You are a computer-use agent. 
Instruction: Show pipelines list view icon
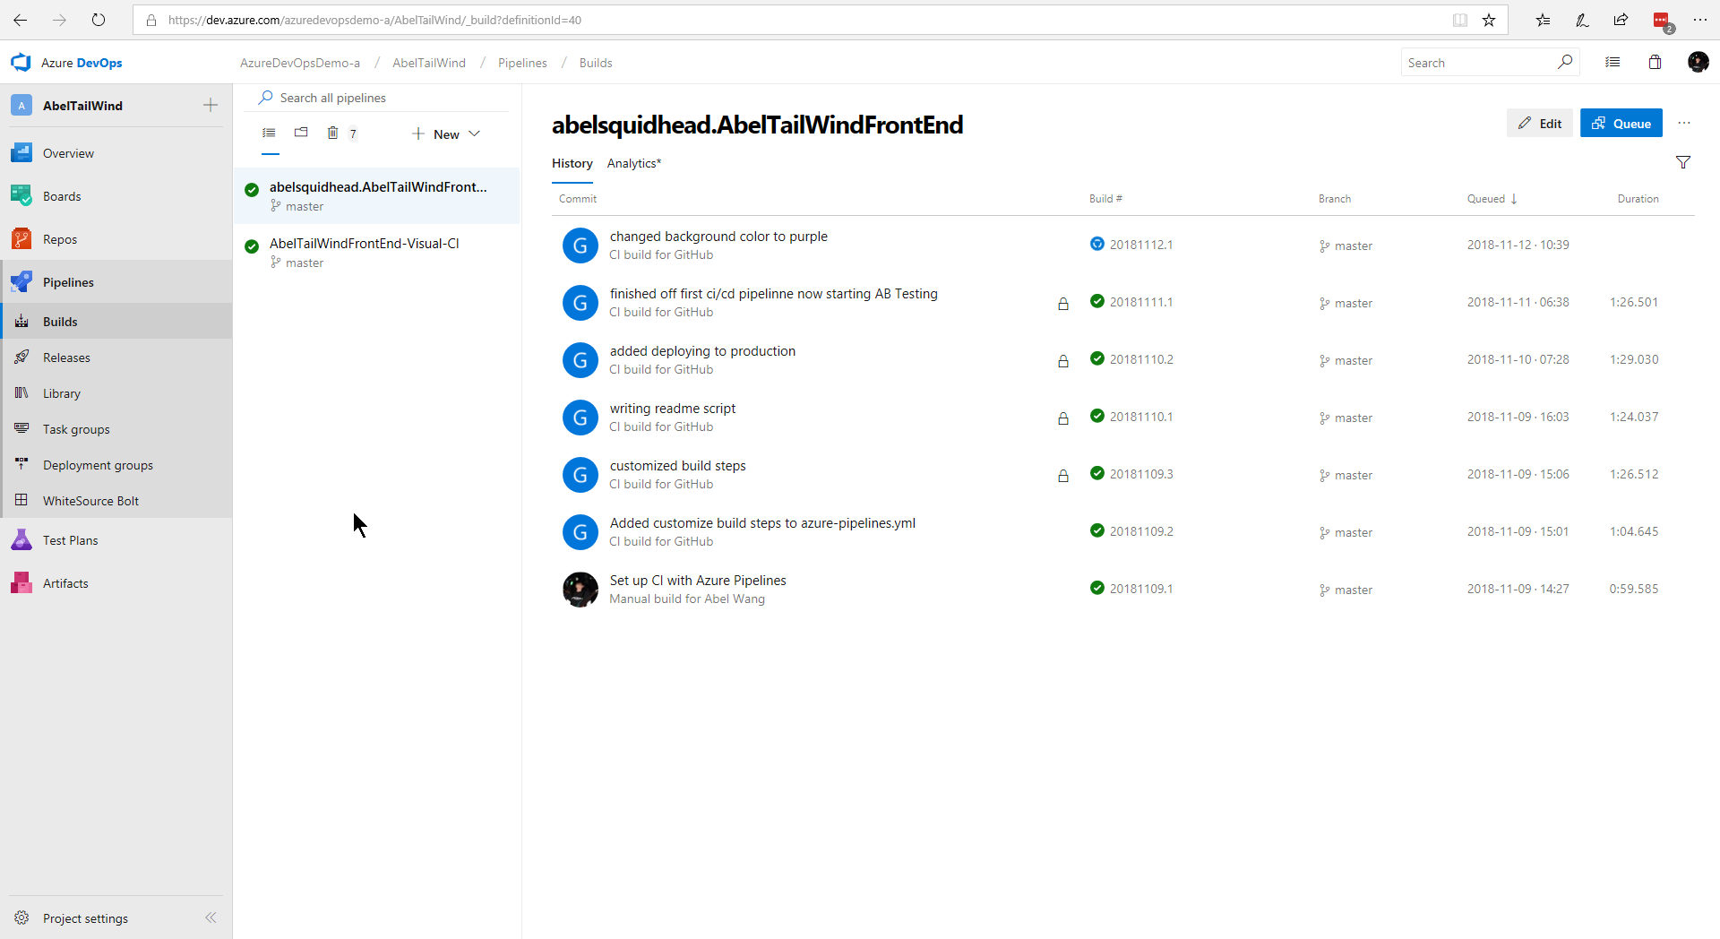[x=269, y=133]
